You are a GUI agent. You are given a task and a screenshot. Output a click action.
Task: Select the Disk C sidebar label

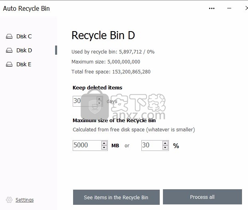pyautogui.click(x=24, y=36)
